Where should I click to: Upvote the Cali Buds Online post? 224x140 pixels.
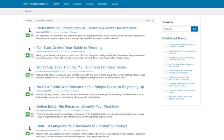coord(28,55)
